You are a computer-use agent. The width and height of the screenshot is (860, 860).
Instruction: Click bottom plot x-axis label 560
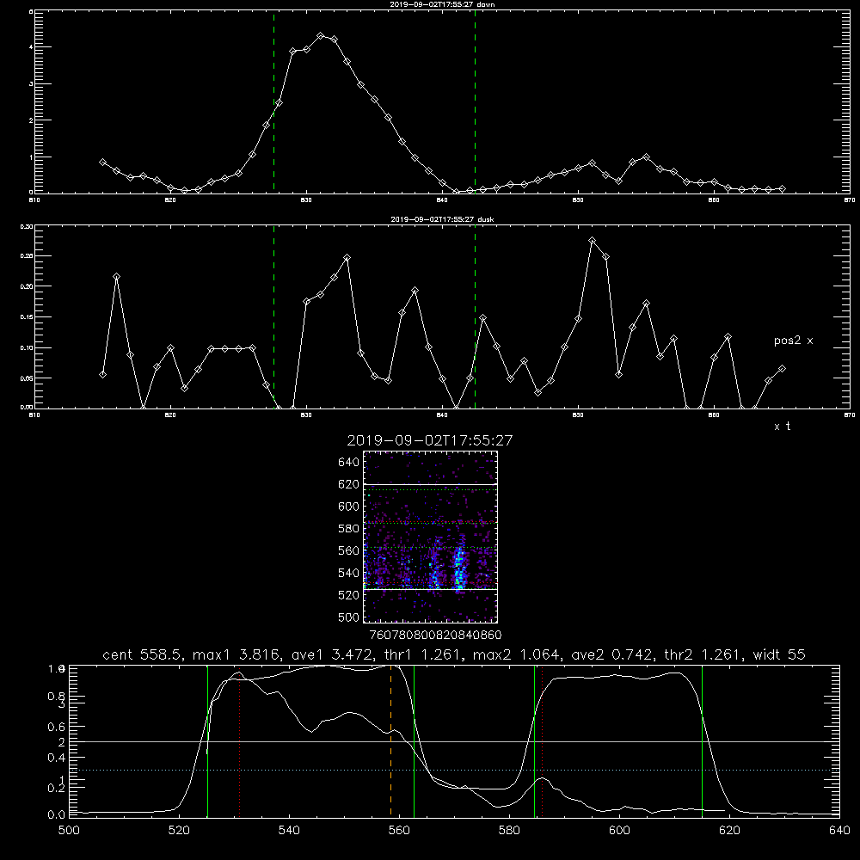coord(399,831)
